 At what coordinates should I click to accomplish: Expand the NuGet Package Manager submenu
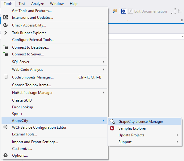[103, 93]
